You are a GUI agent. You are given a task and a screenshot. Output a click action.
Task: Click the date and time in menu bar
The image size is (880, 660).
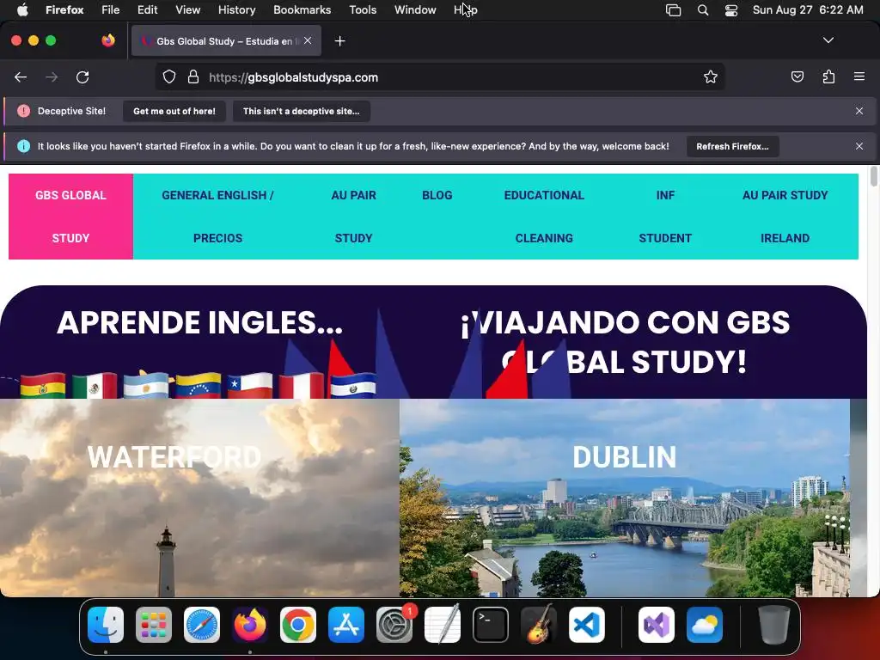(x=808, y=10)
